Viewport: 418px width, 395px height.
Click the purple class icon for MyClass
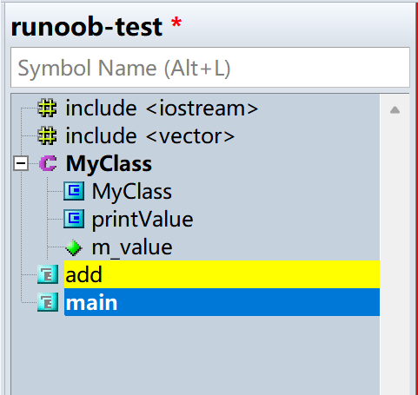(x=48, y=163)
